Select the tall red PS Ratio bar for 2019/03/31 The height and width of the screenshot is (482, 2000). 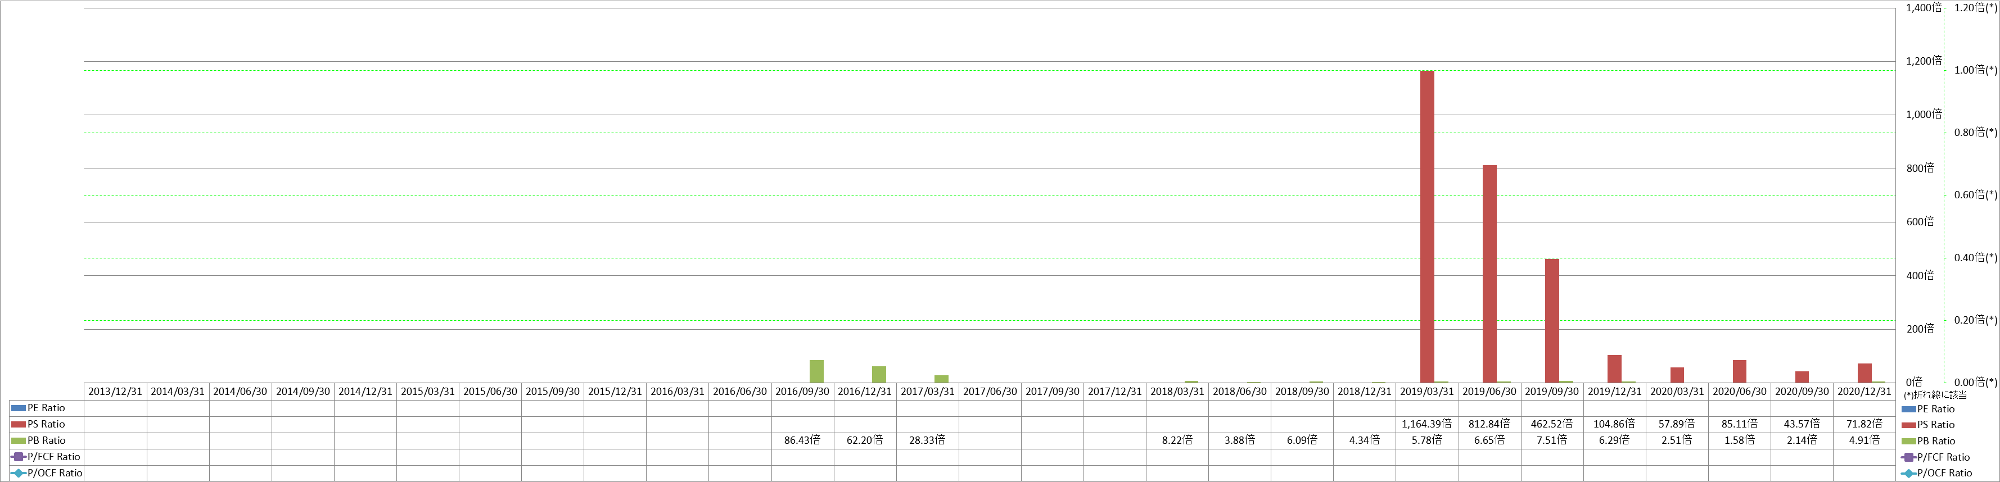tap(1427, 226)
